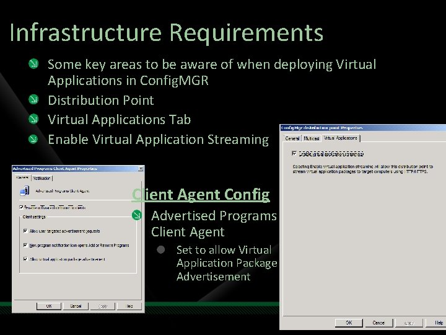Click the Enable Virtual Application Streaming text
This screenshot has width=446, height=335.
[x=158, y=140]
